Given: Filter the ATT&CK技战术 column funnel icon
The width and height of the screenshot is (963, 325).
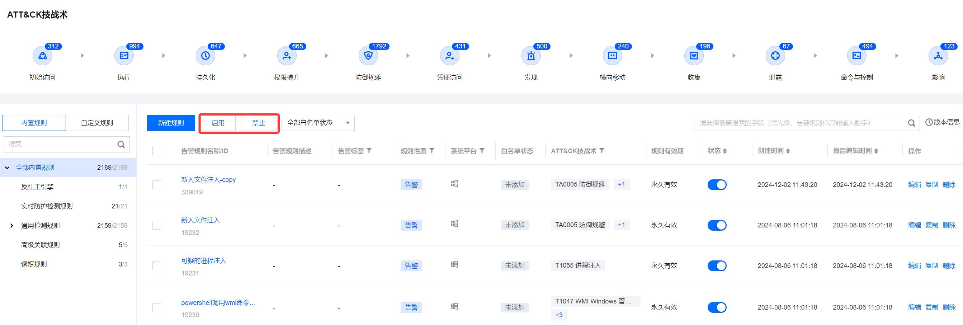Looking at the screenshot, I should tap(601, 150).
